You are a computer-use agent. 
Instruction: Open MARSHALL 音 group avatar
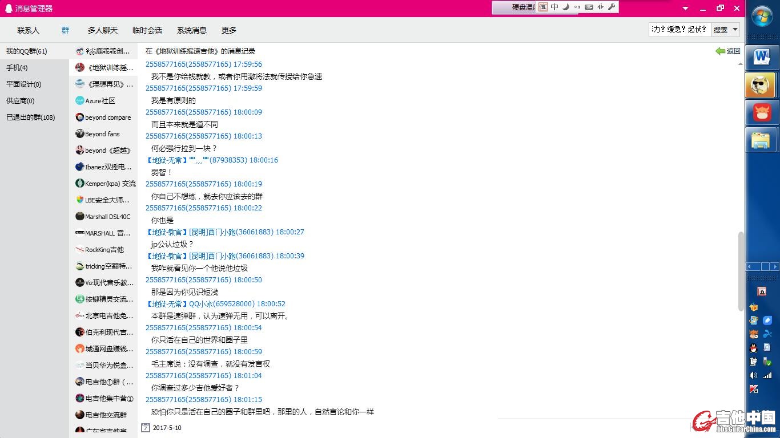click(80, 233)
